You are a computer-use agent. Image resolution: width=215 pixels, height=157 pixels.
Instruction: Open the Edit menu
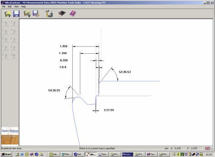point(9,6)
